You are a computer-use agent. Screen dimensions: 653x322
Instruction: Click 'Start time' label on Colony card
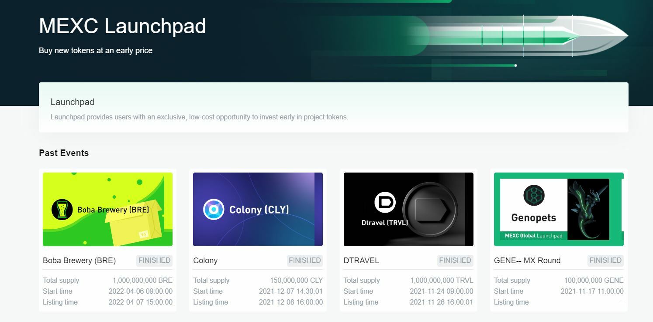coord(208,291)
